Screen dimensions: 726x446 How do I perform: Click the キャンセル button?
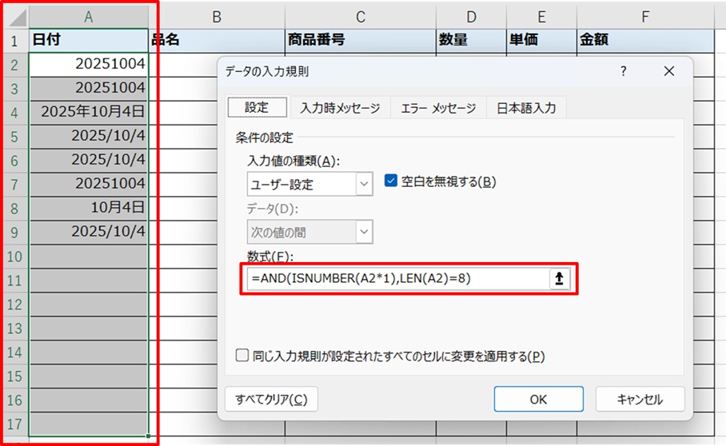pyautogui.click(x=640, y=399)
